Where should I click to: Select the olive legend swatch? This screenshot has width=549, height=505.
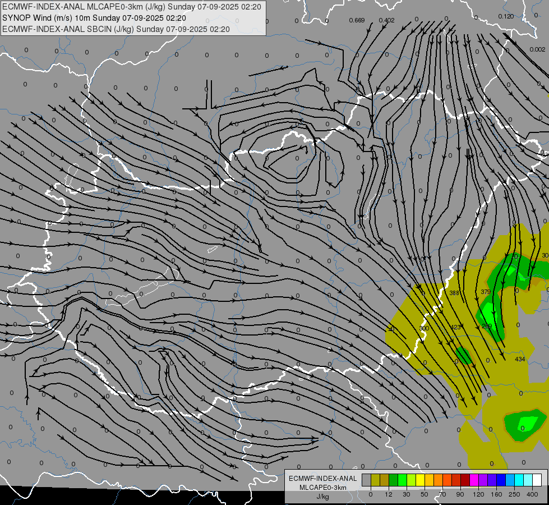375,480
